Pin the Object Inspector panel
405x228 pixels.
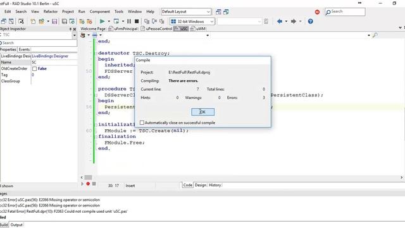pyautogui.click(x=70, y=29)
